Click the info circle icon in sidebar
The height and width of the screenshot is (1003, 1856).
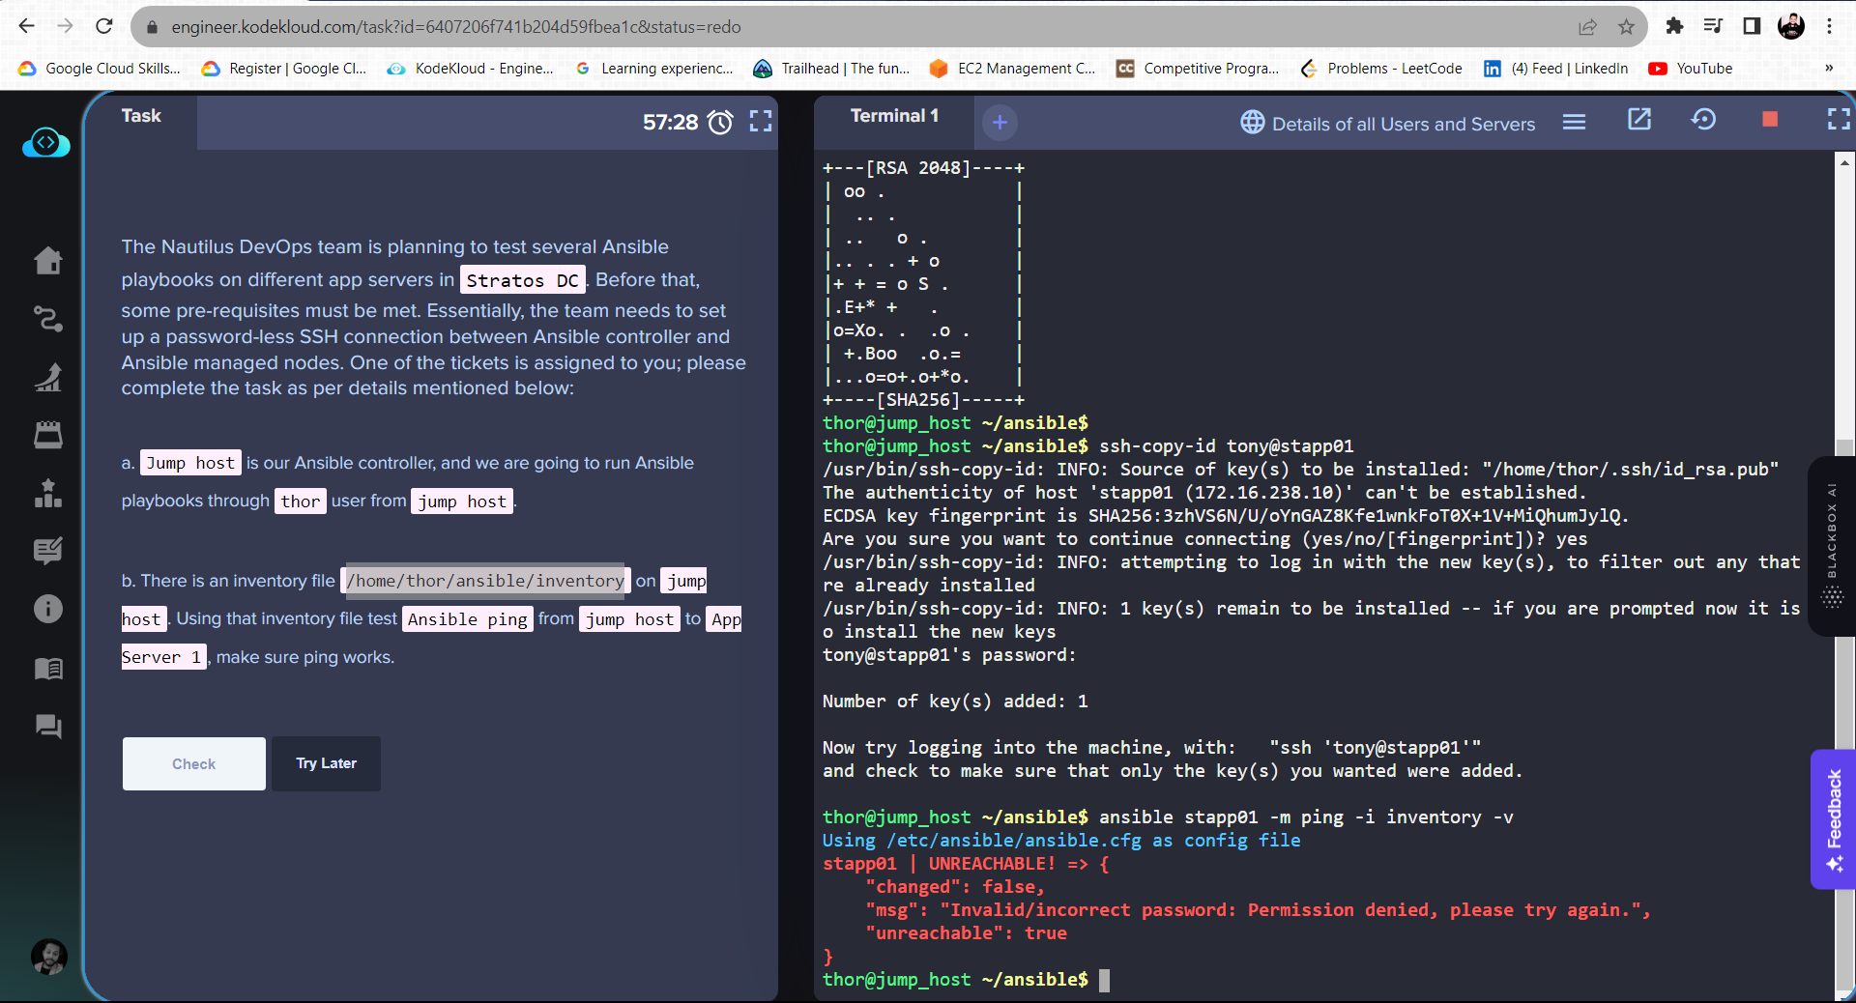click(x=48, y=609)
